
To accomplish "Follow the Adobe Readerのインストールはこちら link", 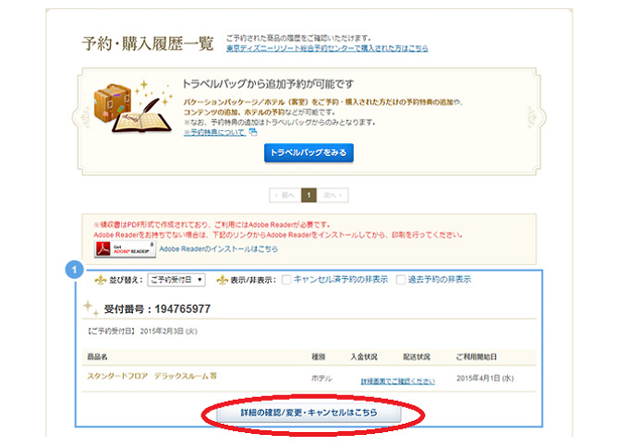I will (x=218, y=249).
